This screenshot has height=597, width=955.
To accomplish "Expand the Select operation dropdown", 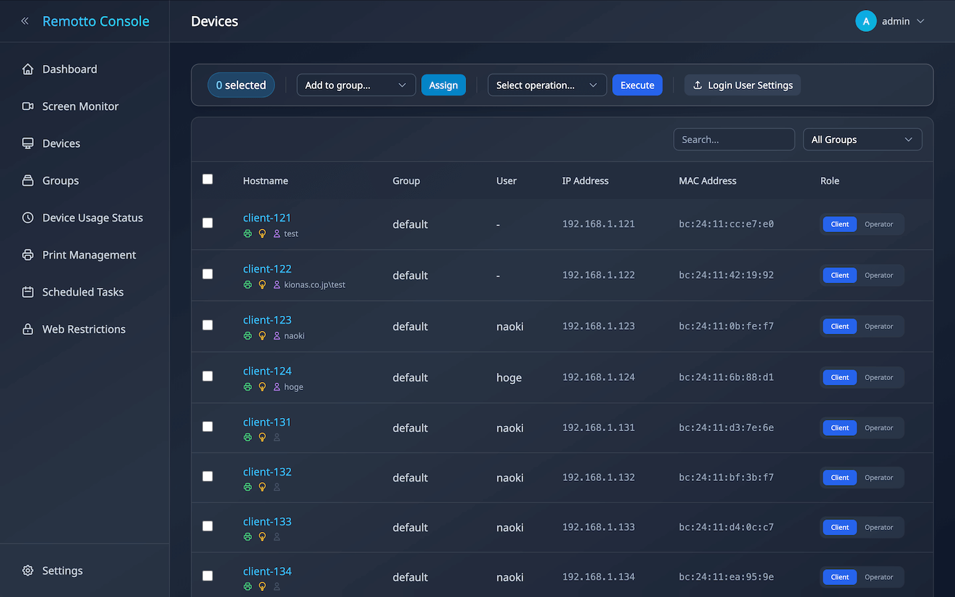I will click(x=546, y=85).
